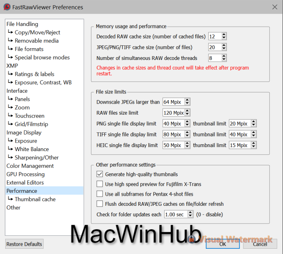Select Ratings & labels entry

pos(34,74)
